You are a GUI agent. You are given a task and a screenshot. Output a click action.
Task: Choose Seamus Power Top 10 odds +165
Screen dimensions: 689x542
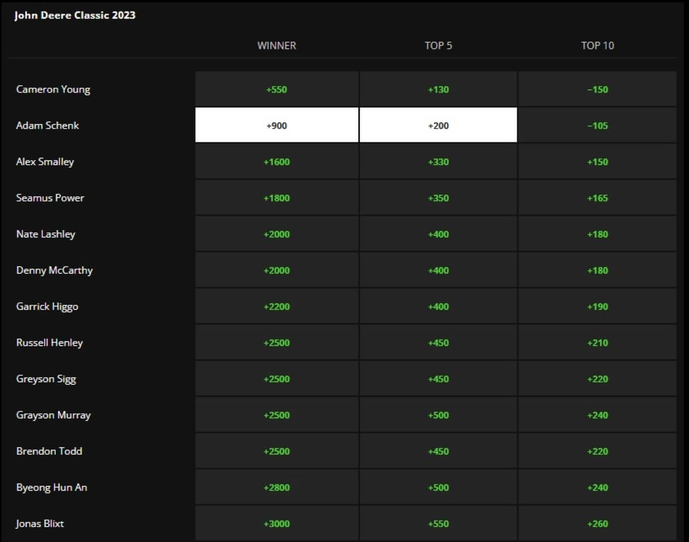[x=597, y=198]
